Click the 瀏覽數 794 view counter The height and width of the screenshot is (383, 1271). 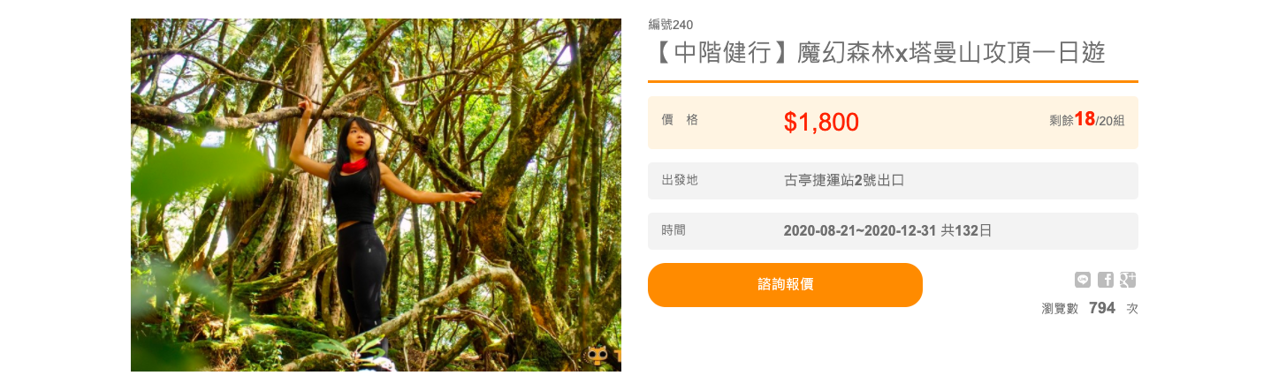pos(1090,308)
